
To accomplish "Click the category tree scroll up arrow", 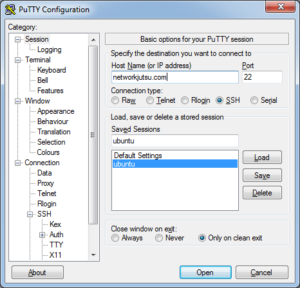I will click(93, 40).
